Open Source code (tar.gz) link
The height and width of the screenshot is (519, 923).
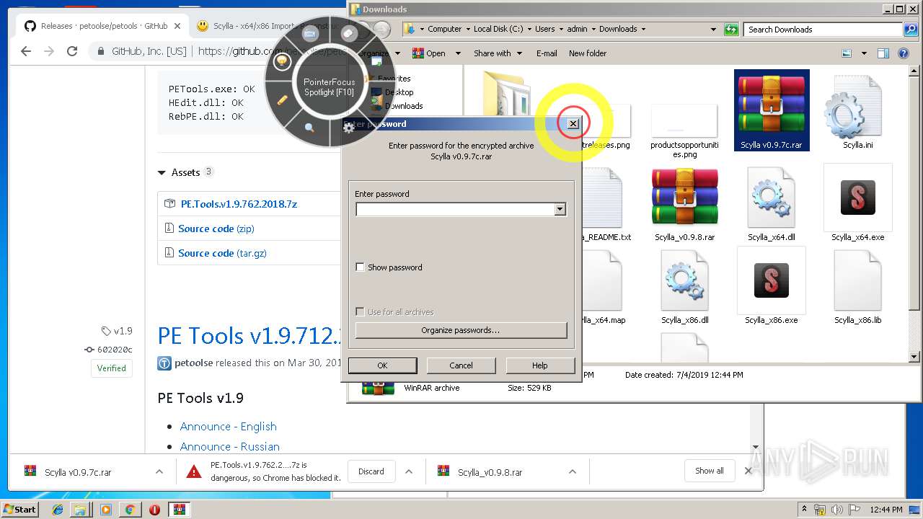click(222, 253)
